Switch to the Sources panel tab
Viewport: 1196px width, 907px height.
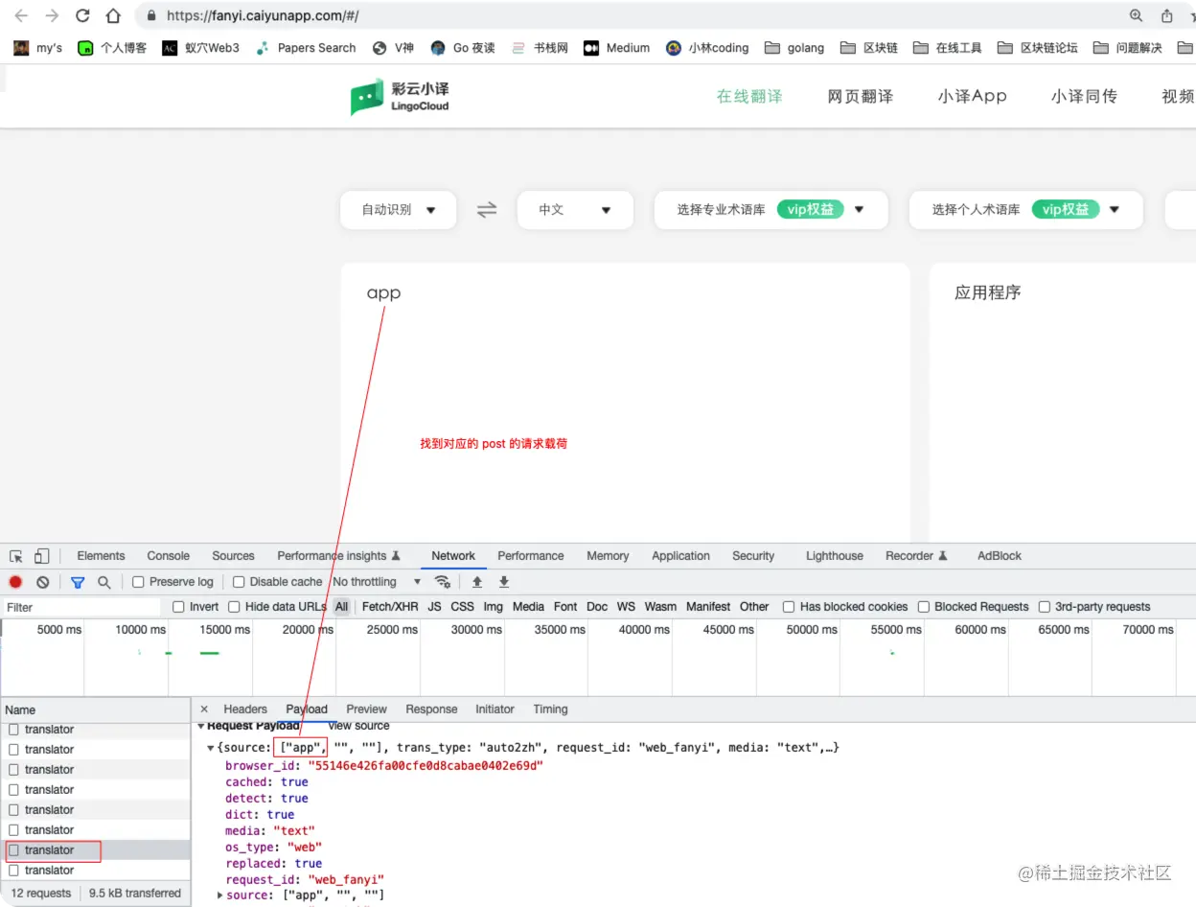[x=233, y=556]
